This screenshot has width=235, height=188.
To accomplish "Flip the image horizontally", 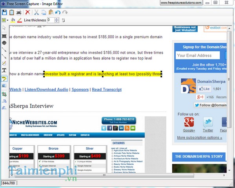I will point(4,101).
